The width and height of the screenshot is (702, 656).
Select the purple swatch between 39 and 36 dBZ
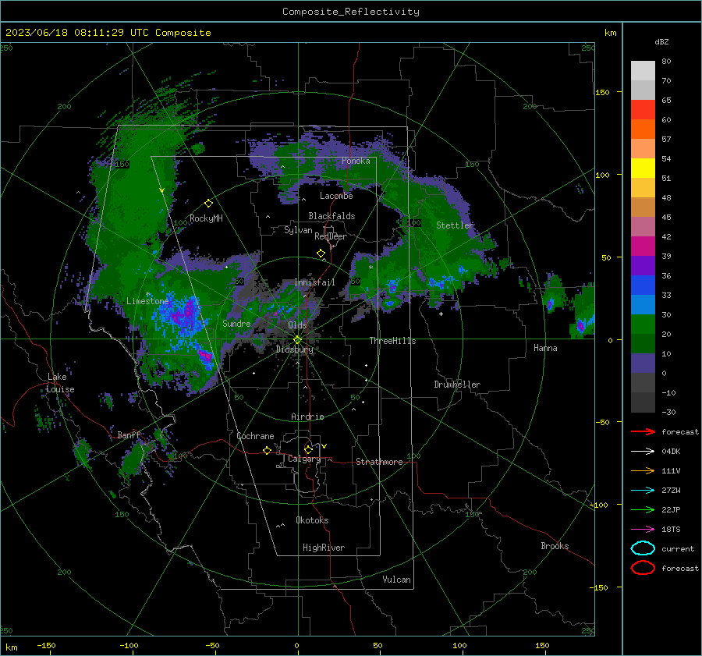(643, 266)
